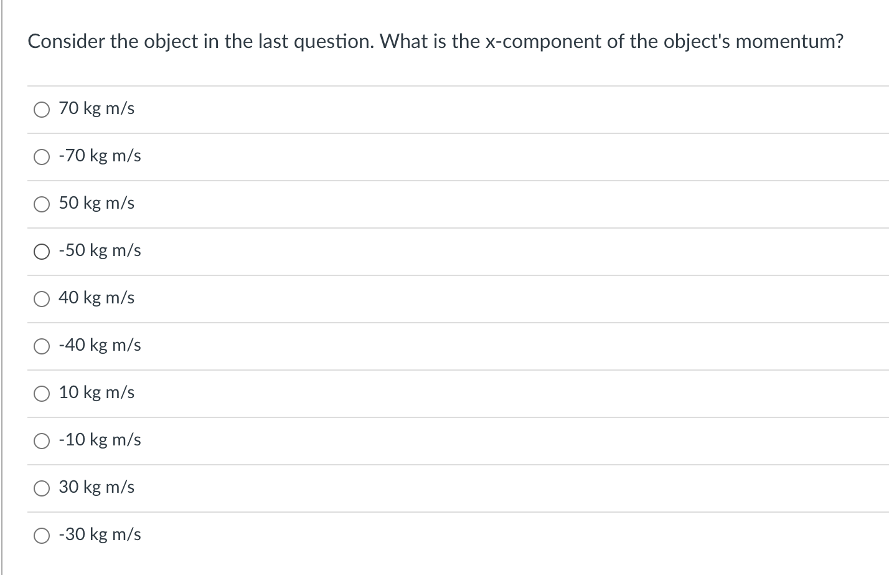Viewport: 889px width, 575px height.
Task: Select the 50 kg m/s answer option
Action: coord(96,204)
